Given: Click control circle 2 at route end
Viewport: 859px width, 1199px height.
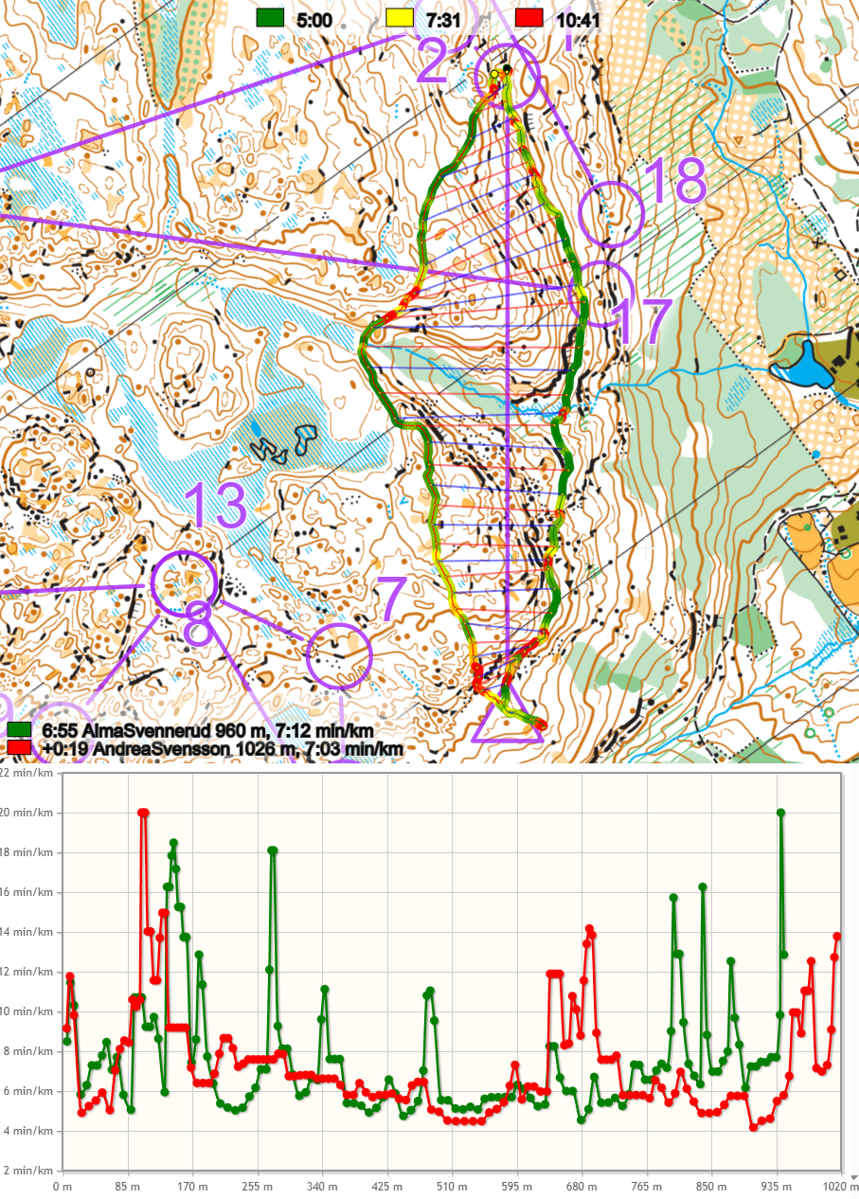Looking at the screenshot, I should click(508, 74).
